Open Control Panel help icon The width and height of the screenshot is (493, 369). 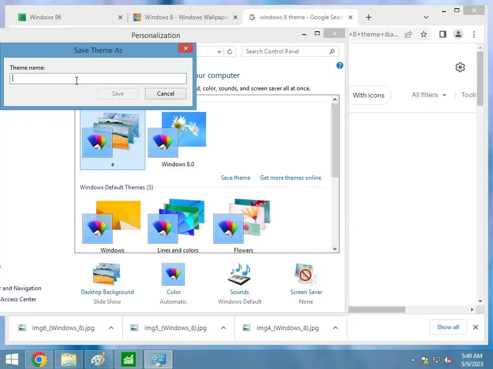[339, 65]
